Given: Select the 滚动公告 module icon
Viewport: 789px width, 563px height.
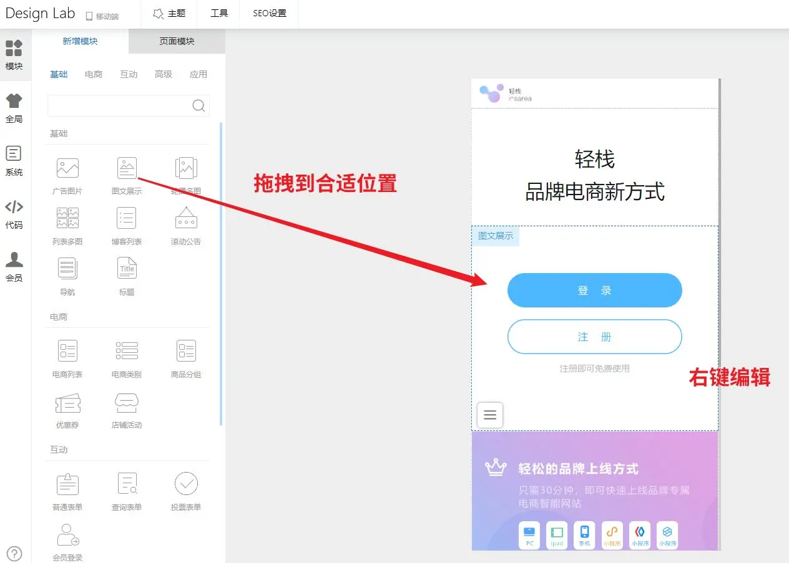Looking at the screenshot, I should [x=186, y=218].
